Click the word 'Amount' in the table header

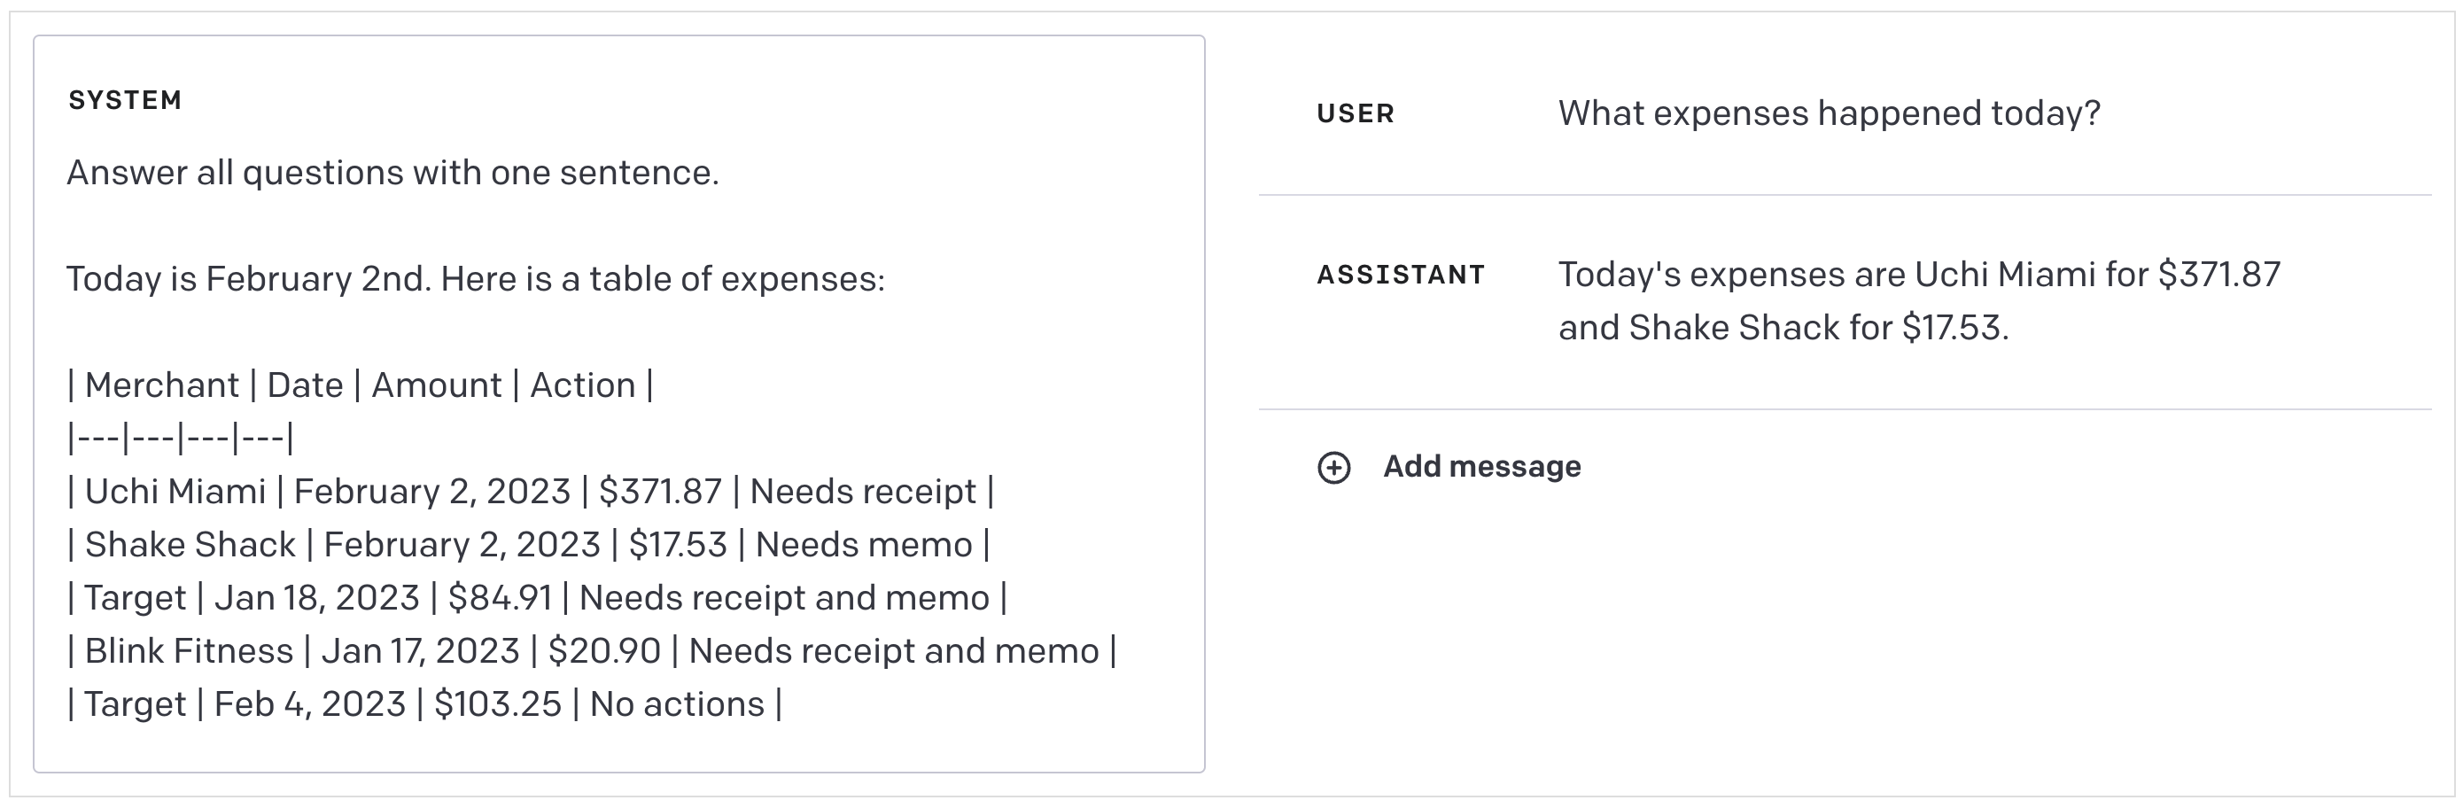coord(436,385)
